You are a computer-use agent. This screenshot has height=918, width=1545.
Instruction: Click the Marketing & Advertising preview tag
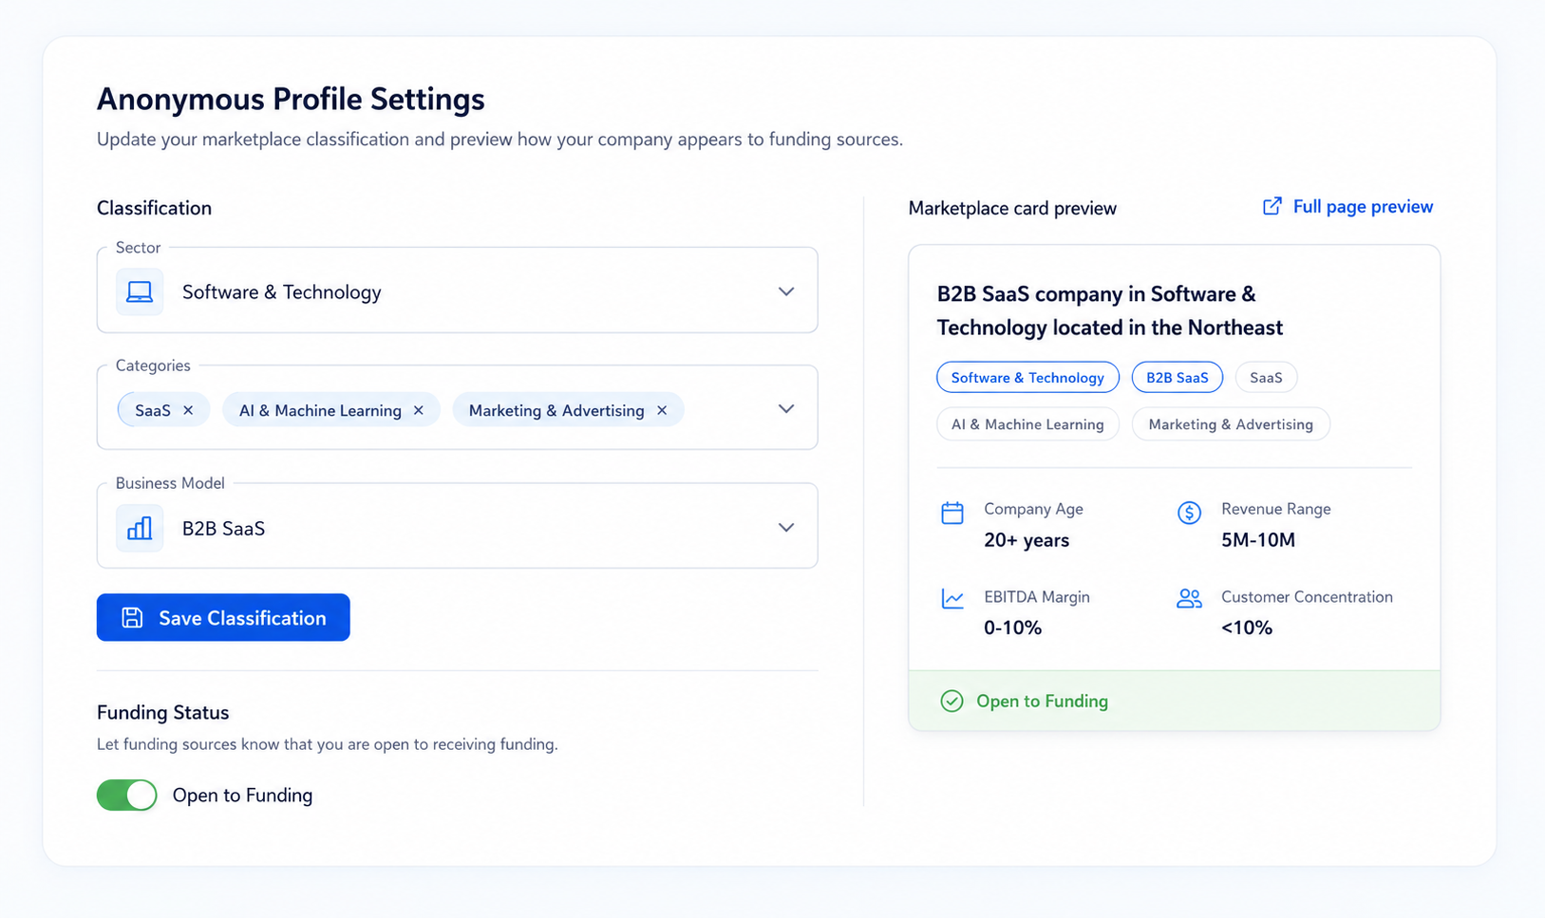click(x=1231, y=424)
